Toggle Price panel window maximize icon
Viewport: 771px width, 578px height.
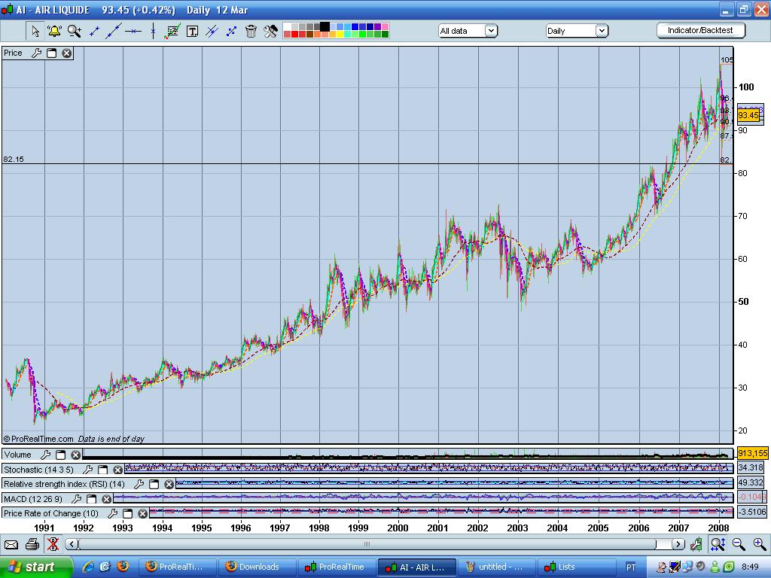click(52, 53)
